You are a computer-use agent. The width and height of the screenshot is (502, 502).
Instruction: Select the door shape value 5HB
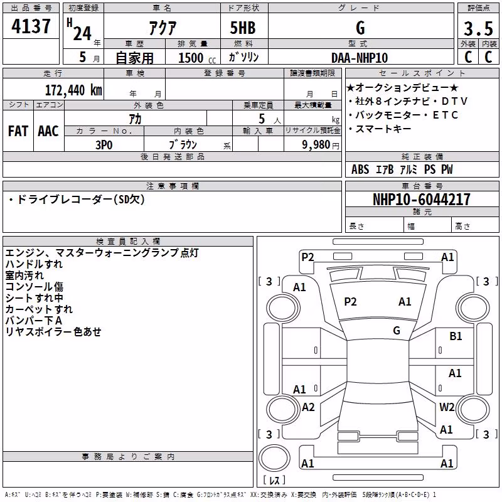point(243,28)
